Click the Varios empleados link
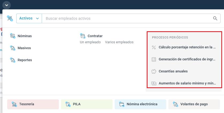This screenshot has width=224, height=113. coord(119,42)
